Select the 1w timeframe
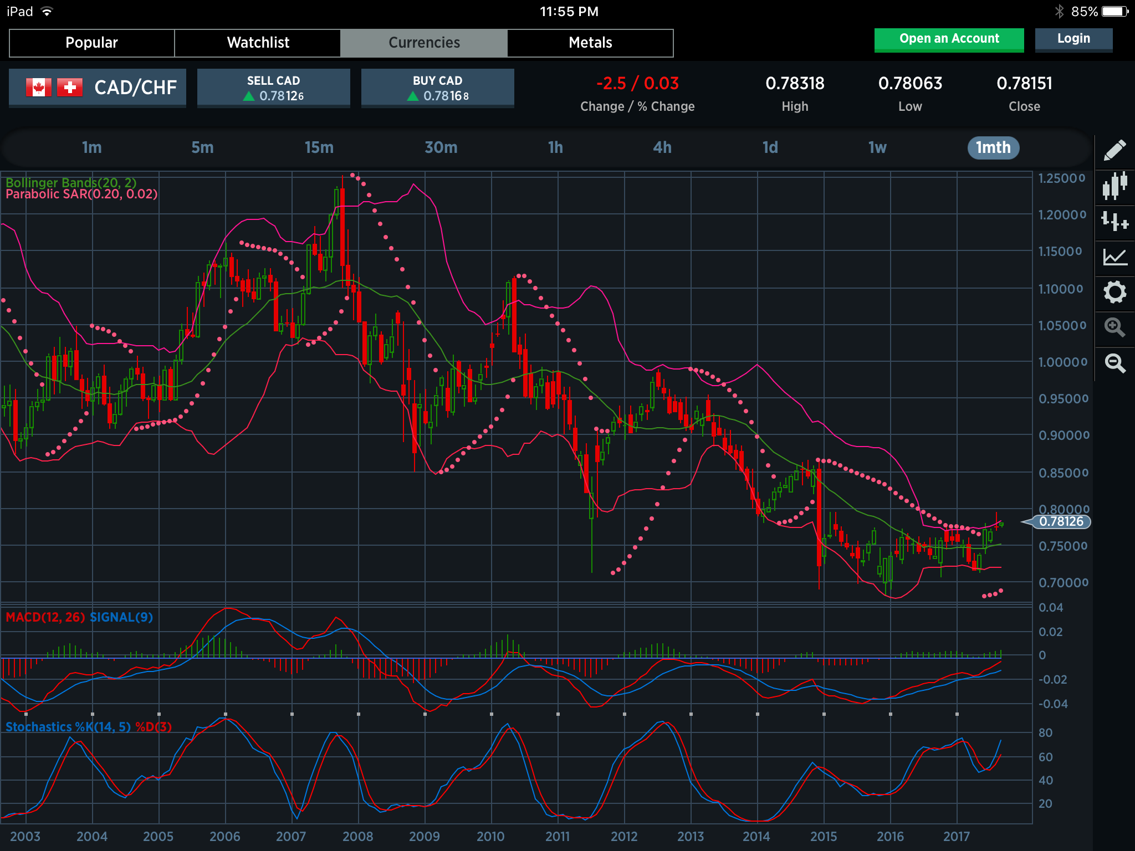The image size is (1135, 851). point(877,147)
